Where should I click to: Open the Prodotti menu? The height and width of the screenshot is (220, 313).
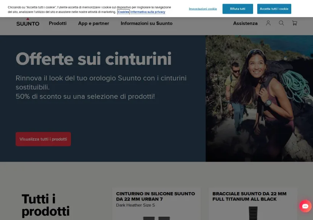(x=58, y=23)
